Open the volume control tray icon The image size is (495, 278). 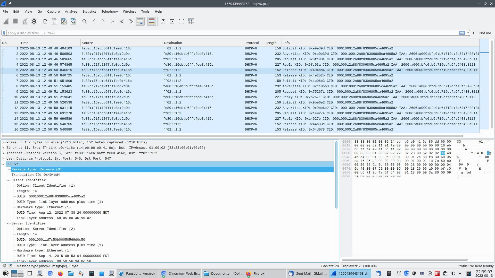click(x=453, y=273)
